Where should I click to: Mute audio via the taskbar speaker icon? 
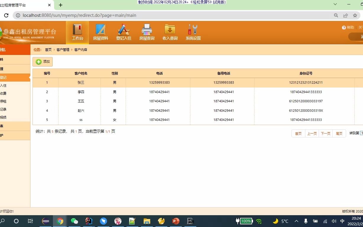tap(334, 221)
